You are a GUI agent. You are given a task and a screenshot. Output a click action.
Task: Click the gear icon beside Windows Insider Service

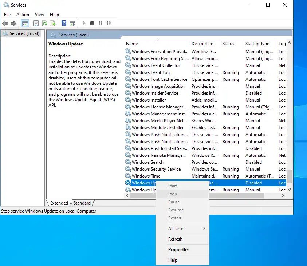(x=128, y=93)
